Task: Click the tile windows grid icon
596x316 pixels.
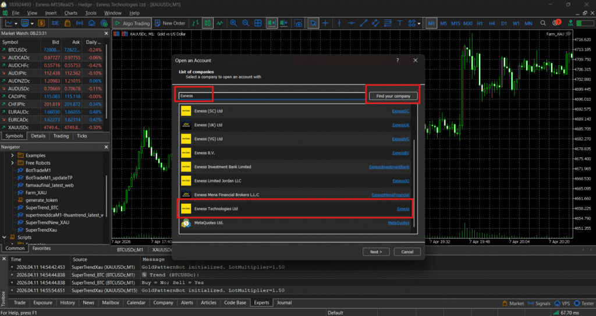Action: click(x=258, y=23)
